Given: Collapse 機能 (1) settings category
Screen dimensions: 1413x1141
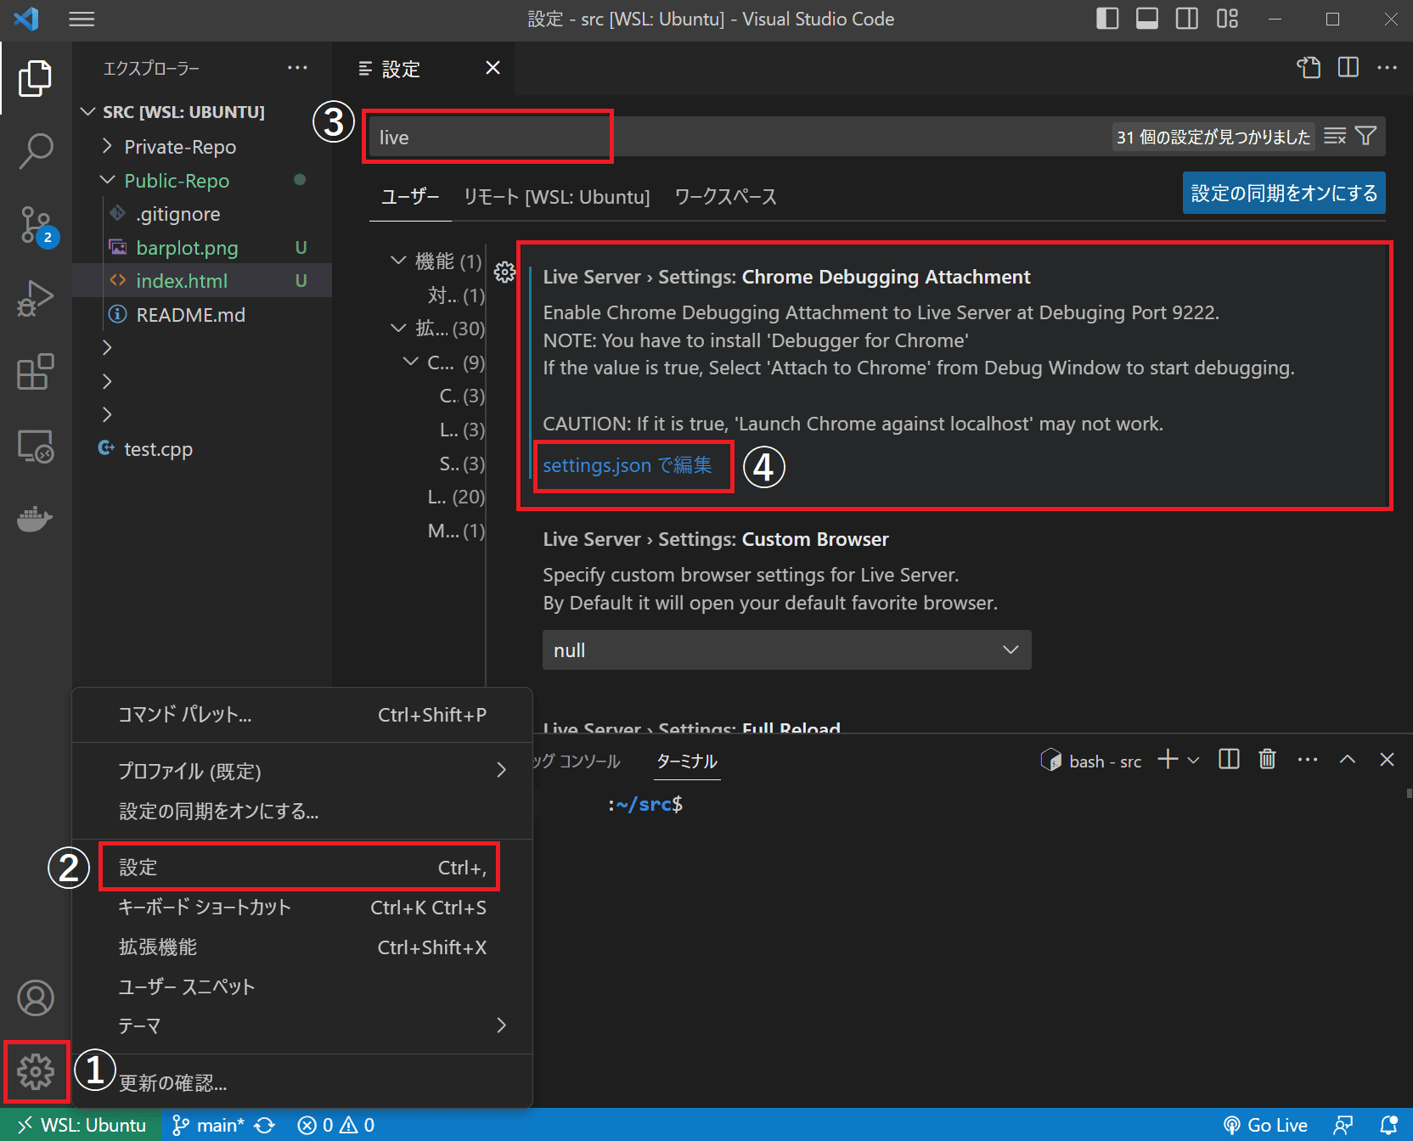Looking at the screenshot, I should click(x=435, y=261).
